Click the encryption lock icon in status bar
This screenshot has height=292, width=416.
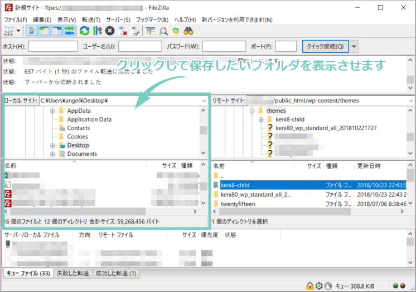click(x=309, y=286)
